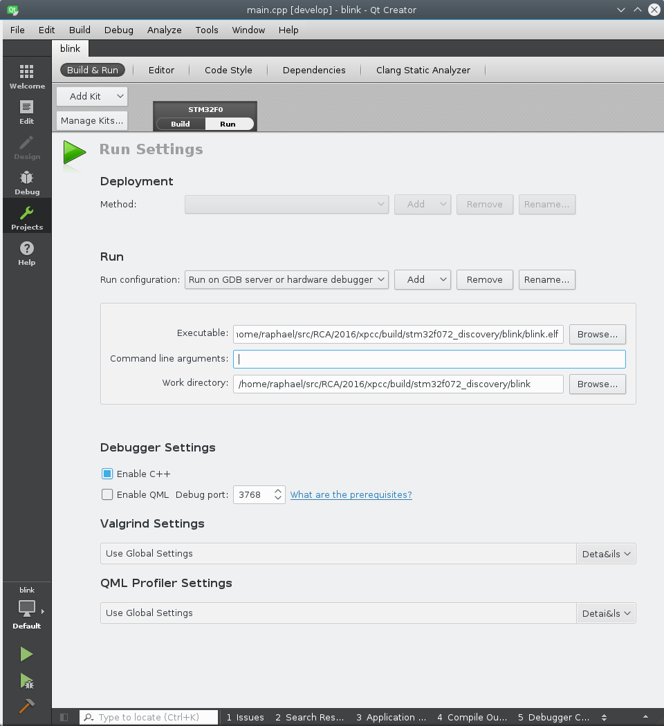This screenshot has width=664, height=726.
Task: Enable C++ debugger checkbox
Action: coord(107,474)
